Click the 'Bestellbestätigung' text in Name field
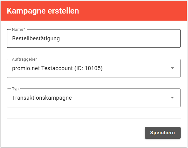Image resolution: width=188 pixels, height=148 pixels. pyautogui.click(x=36, y=38)
